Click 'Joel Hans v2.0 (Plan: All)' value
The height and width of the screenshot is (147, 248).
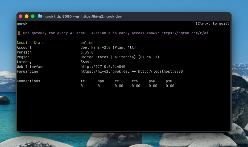point(108,47)
